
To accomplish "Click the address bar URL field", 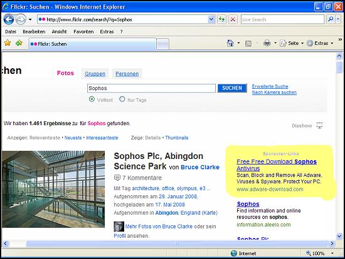I will 123,19.
